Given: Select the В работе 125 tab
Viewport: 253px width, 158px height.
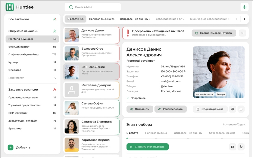Looking at the screenshot, I should 76,19.
